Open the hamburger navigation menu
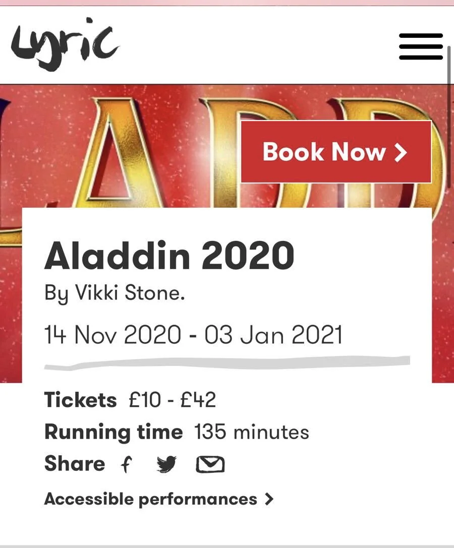 click(421, 46)
